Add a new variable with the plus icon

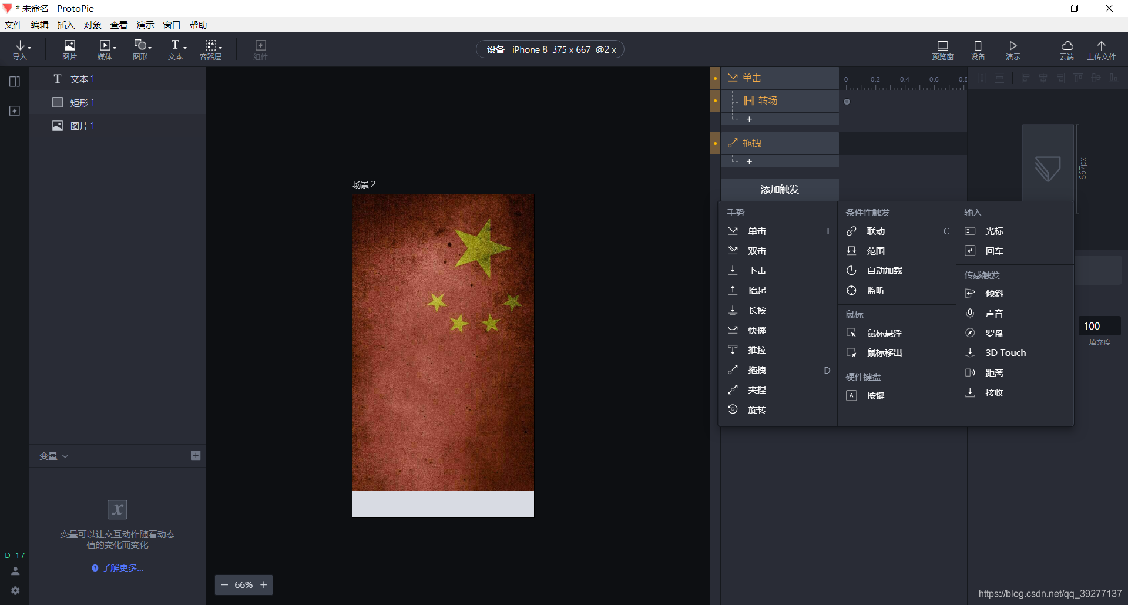click(196, 455)
